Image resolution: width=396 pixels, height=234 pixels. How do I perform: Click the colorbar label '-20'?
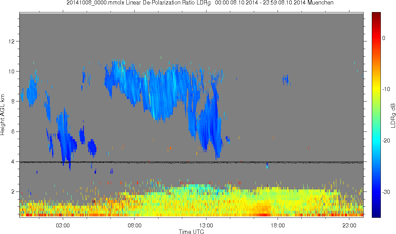click(386, 140)
